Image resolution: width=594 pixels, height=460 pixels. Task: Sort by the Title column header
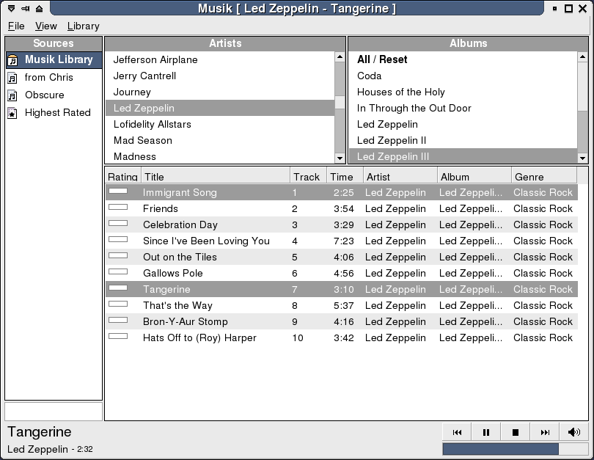coord(216,177)
